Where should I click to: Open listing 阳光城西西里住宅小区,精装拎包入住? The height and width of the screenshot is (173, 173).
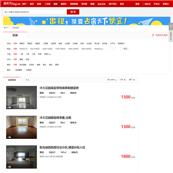point(62,148)
